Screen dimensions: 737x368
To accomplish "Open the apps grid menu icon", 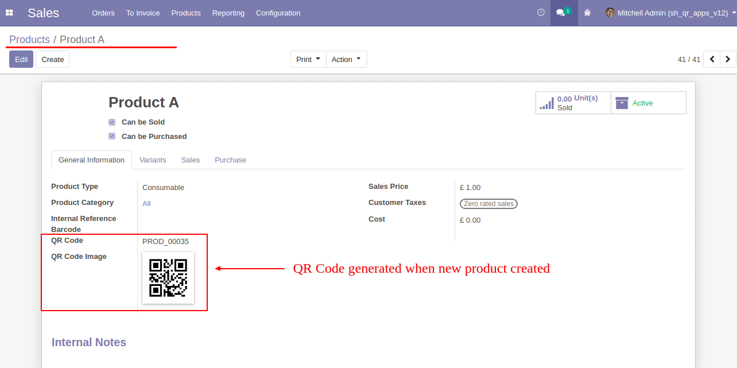I will [x=9, y=13].
